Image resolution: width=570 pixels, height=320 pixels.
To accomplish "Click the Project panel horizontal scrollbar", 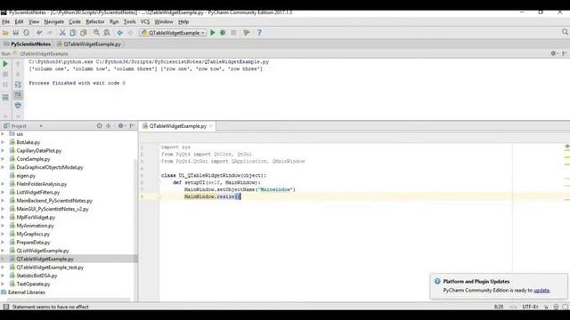I will click(x=69, y=300).
